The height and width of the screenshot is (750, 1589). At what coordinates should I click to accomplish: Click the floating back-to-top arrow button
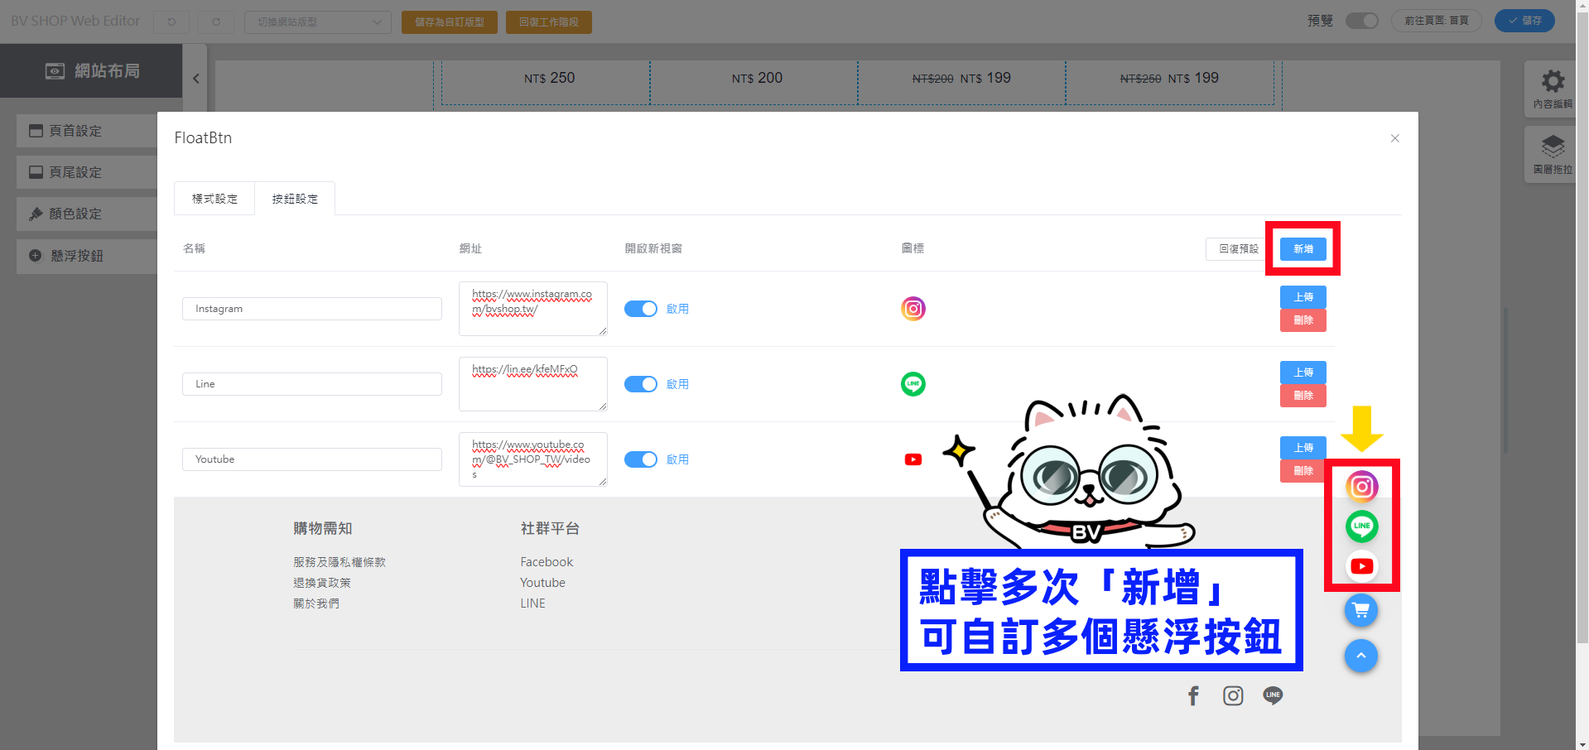[x=1361, y=656]
